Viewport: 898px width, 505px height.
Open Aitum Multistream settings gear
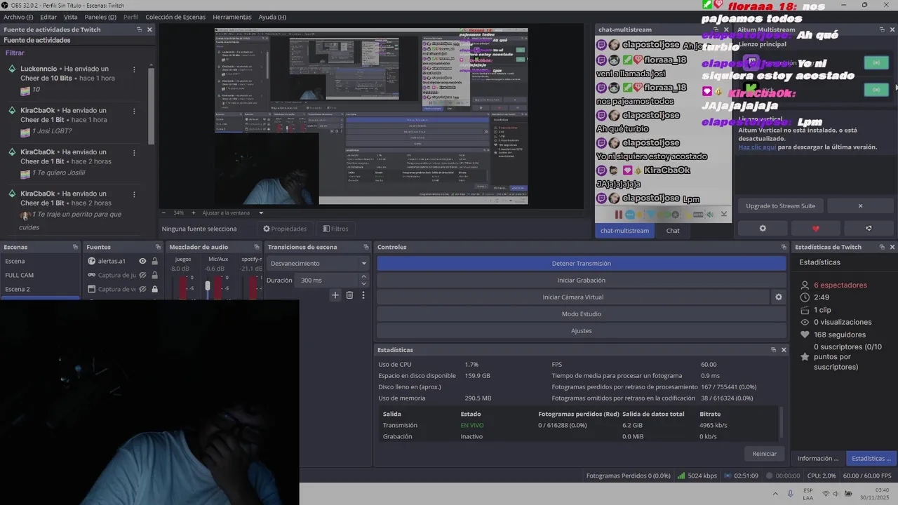coord(763,228)
